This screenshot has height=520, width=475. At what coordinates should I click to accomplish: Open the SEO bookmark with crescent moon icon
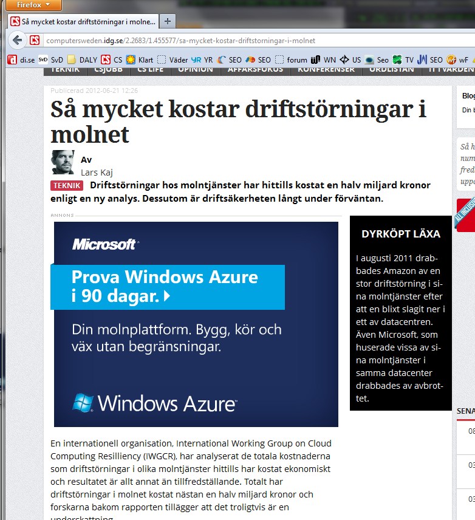(x=229, y=60)
